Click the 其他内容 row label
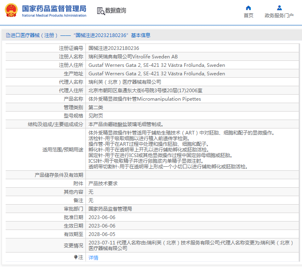 pyautogui.click(x=73, y=192)
